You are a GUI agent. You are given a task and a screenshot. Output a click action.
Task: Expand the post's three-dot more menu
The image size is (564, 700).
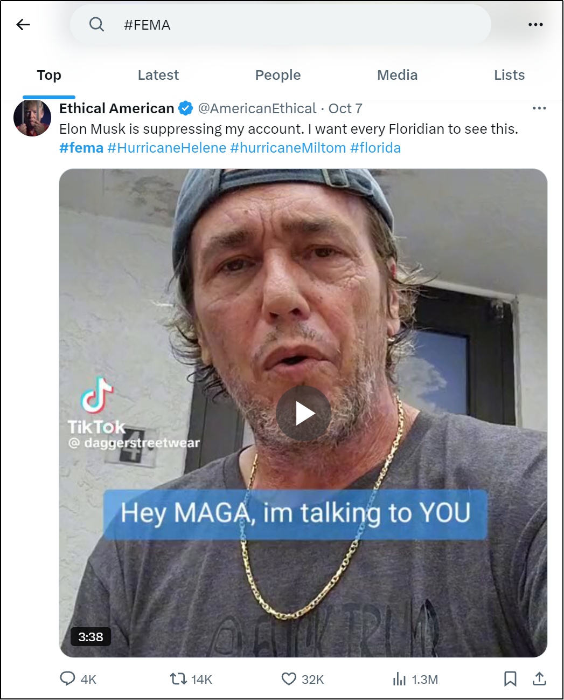click(539, 108)
